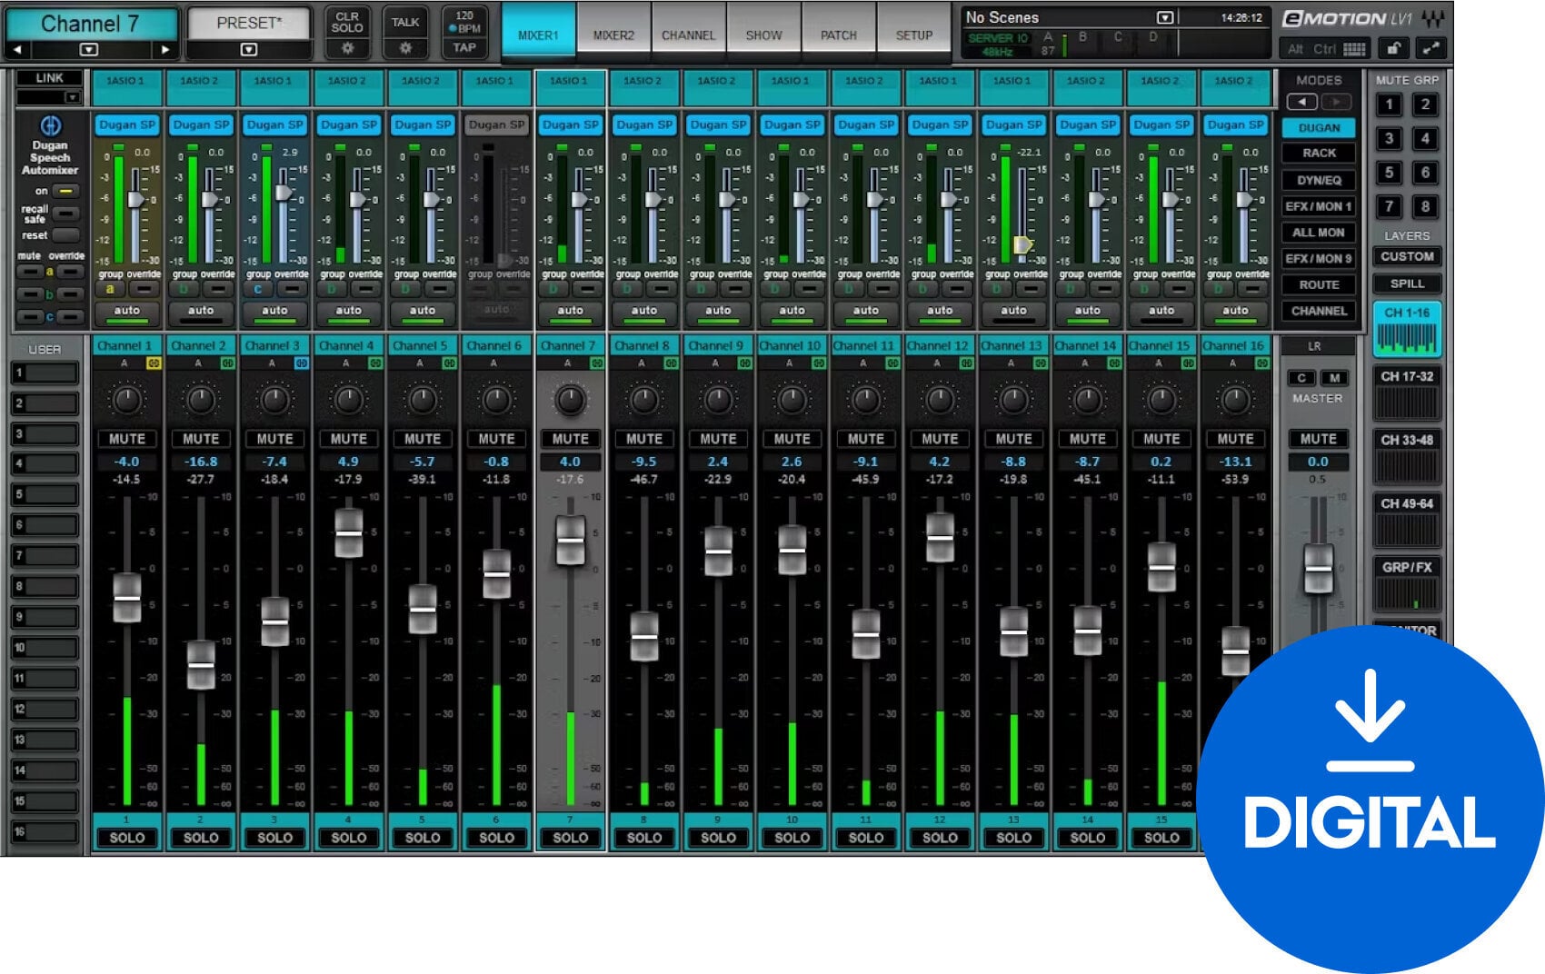Switch to the MIXER2 tab
This screenshot has height=974, width=1545.
(x=613, y=35)
